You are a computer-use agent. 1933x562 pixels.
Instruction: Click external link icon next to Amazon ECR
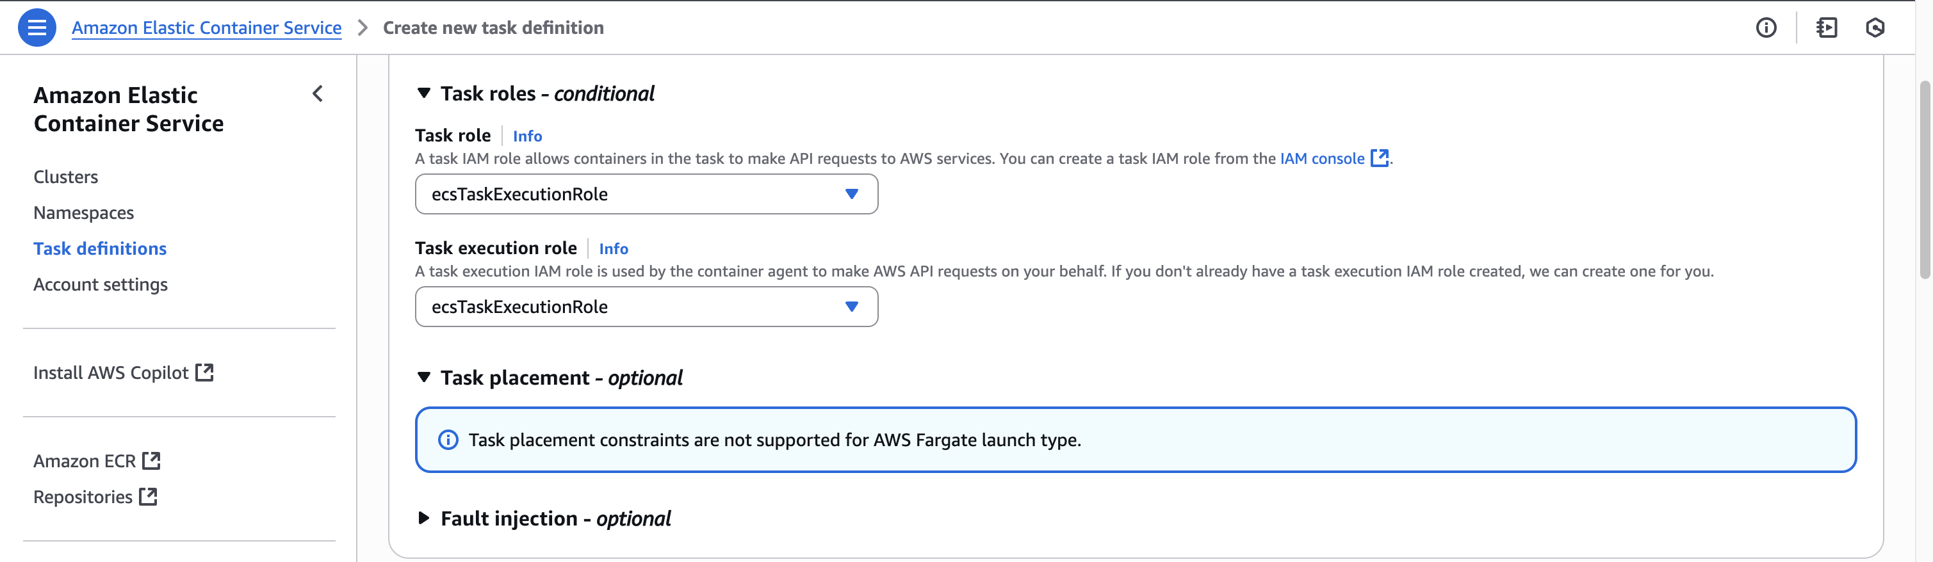click(152, 461)
